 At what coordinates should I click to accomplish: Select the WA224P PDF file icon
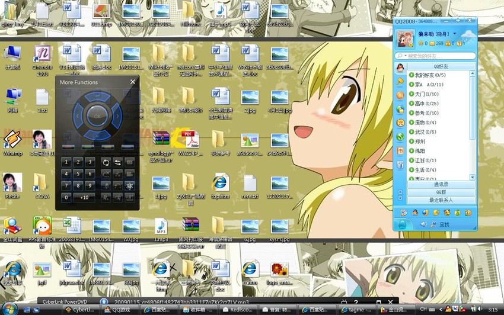pyautogui.click(x=190, y=143)
